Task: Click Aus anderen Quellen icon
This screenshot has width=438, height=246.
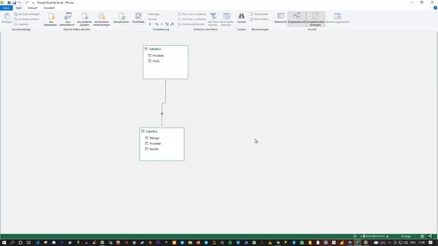Action: tap(85, 16)
